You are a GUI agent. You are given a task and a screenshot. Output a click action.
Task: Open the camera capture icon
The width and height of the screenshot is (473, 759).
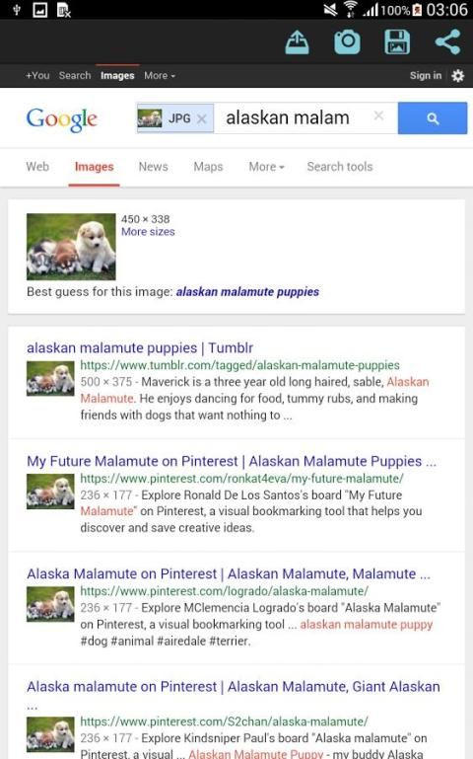click(347, 42)
